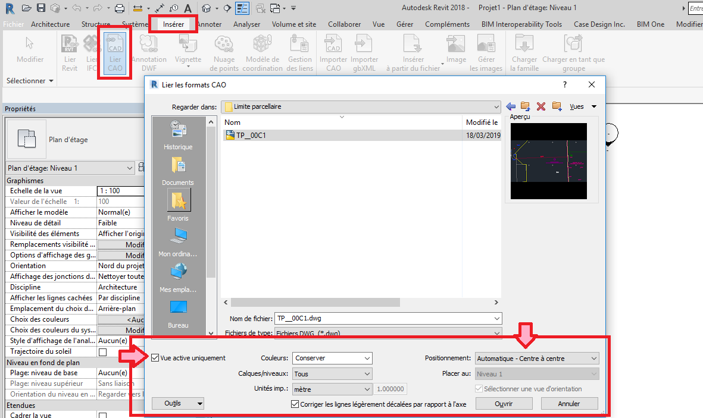Viewport: 703px width, 418px height.
Task: Open the Vues dropdown in the dialog
Action: (583, 106)
